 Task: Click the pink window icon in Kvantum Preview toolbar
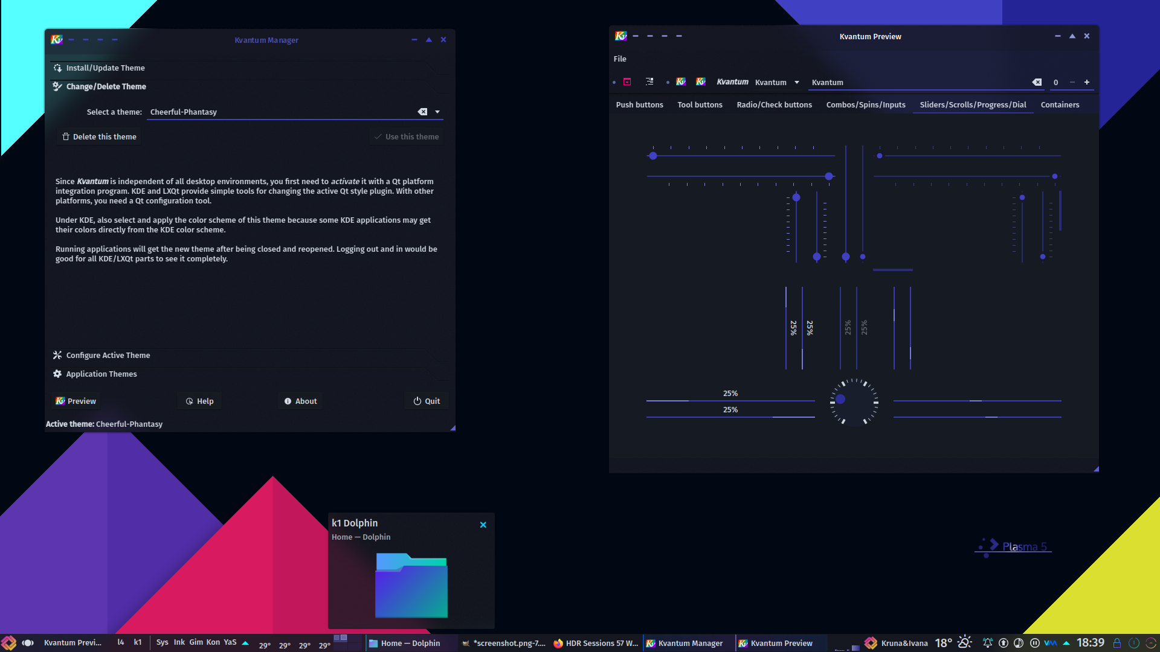[x=627, y=81]
